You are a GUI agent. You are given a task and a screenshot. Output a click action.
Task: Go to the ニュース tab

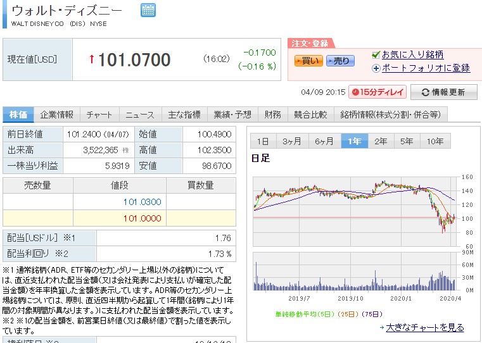(140, 115)
